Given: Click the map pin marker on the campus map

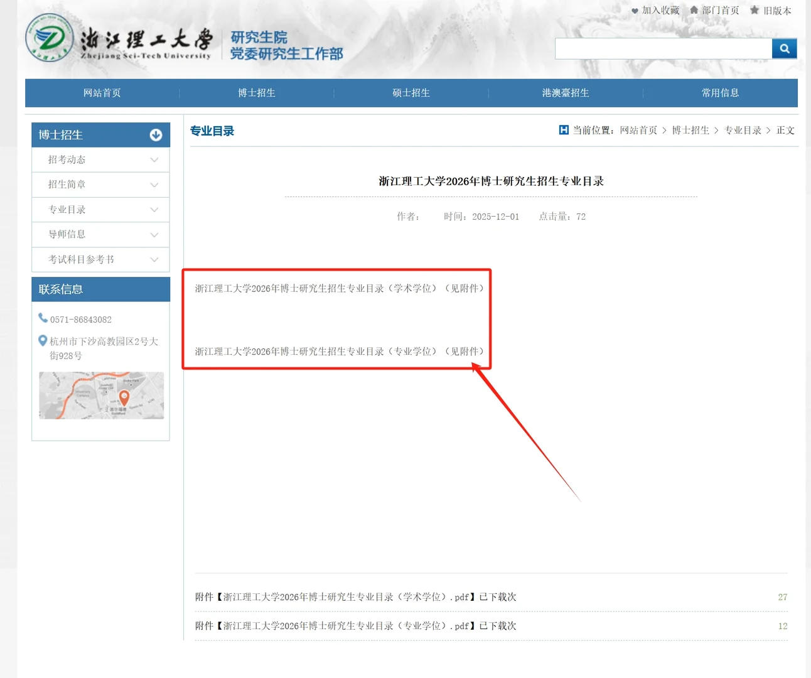Looking at the screenshot, I should (124, 395).
